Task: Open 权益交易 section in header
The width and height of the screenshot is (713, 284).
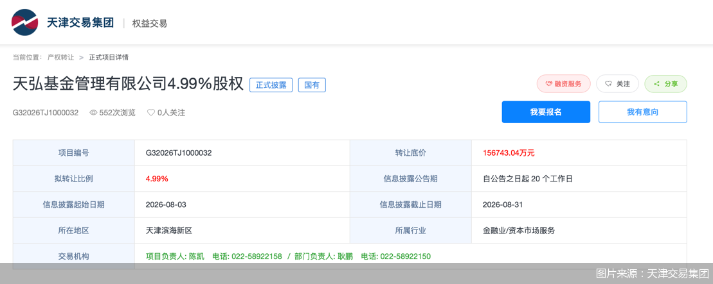Action: [x=150, y=23]
